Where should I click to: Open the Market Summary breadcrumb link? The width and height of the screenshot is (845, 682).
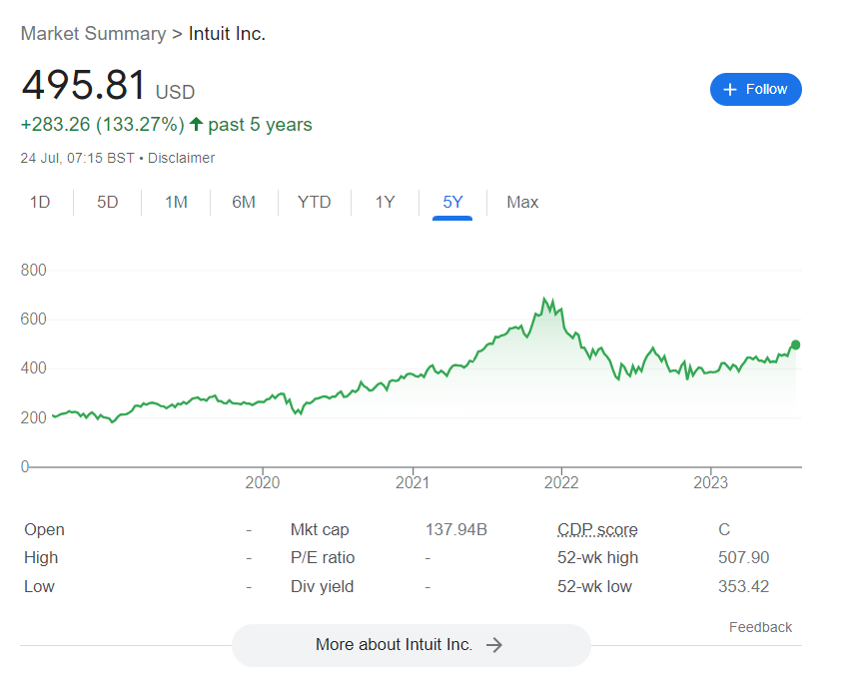coord(93,33)
